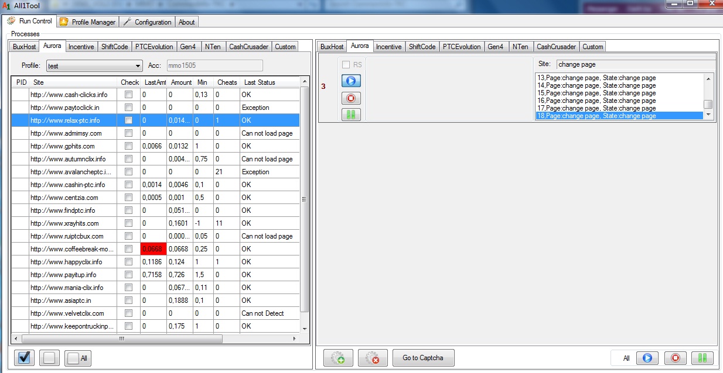The height and width of the screenshot is (373, 723).
Task: Click the green pause button for process 3
Action: 351,115
